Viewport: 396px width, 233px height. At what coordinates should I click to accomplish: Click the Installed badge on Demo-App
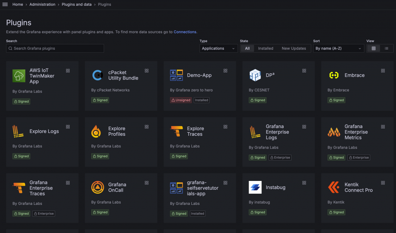click(x=201, y=100)
